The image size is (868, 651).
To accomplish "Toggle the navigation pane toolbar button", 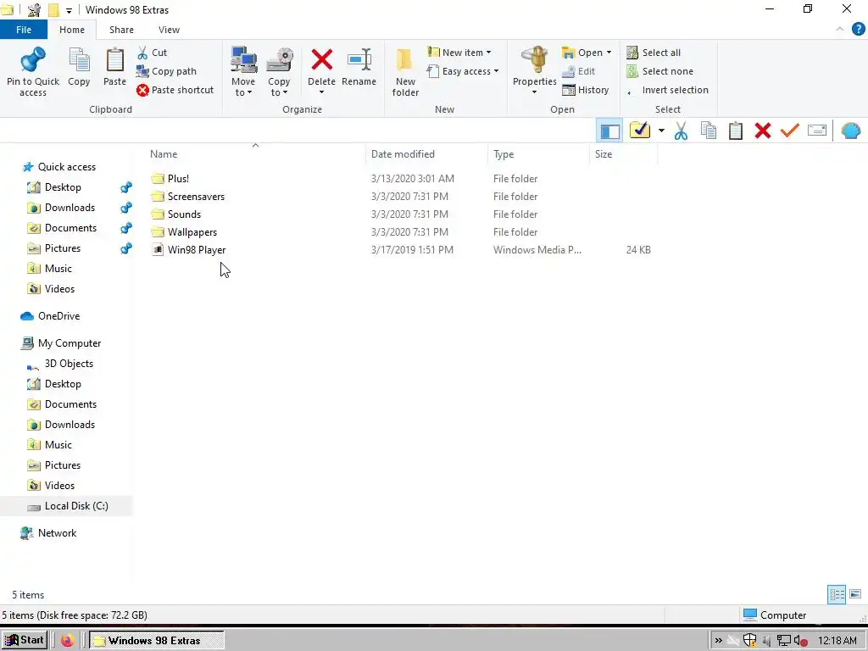I will coord(609,131).
